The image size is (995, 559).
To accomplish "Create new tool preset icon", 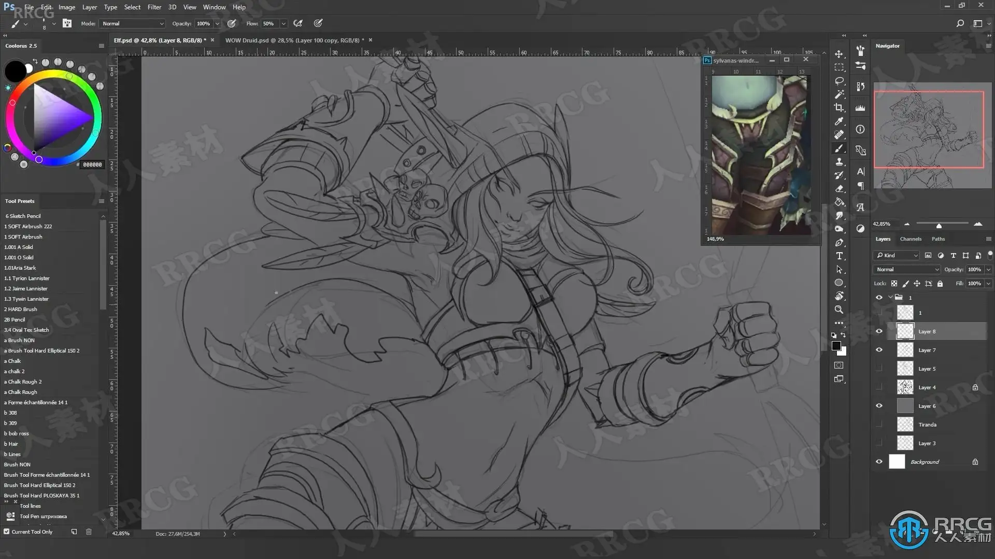I will tap(74, 532).
